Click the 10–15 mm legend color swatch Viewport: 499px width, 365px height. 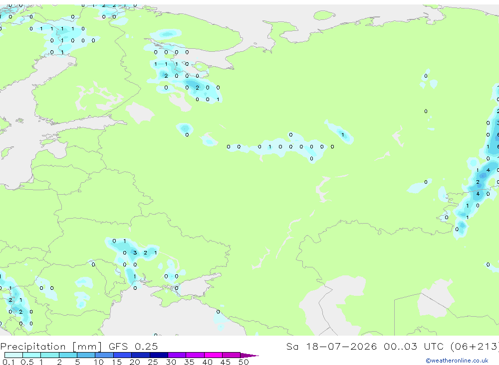104,355
